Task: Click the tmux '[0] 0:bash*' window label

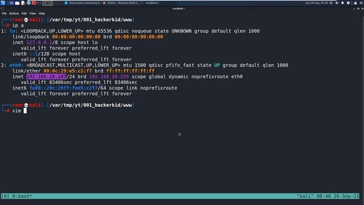Action: (x=16, y=196)
